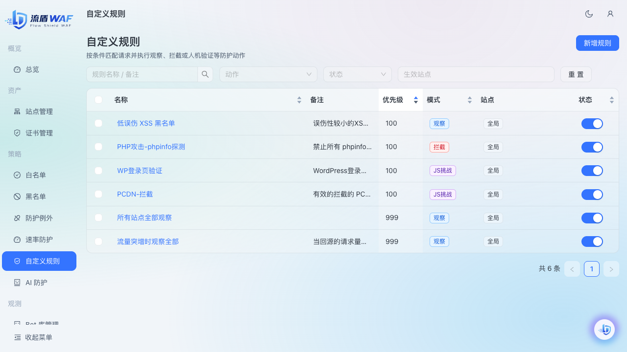Click the Flow Shield WAF logo
The width and height of the screenshot is (627, 352).
click(x=39, y=20)
